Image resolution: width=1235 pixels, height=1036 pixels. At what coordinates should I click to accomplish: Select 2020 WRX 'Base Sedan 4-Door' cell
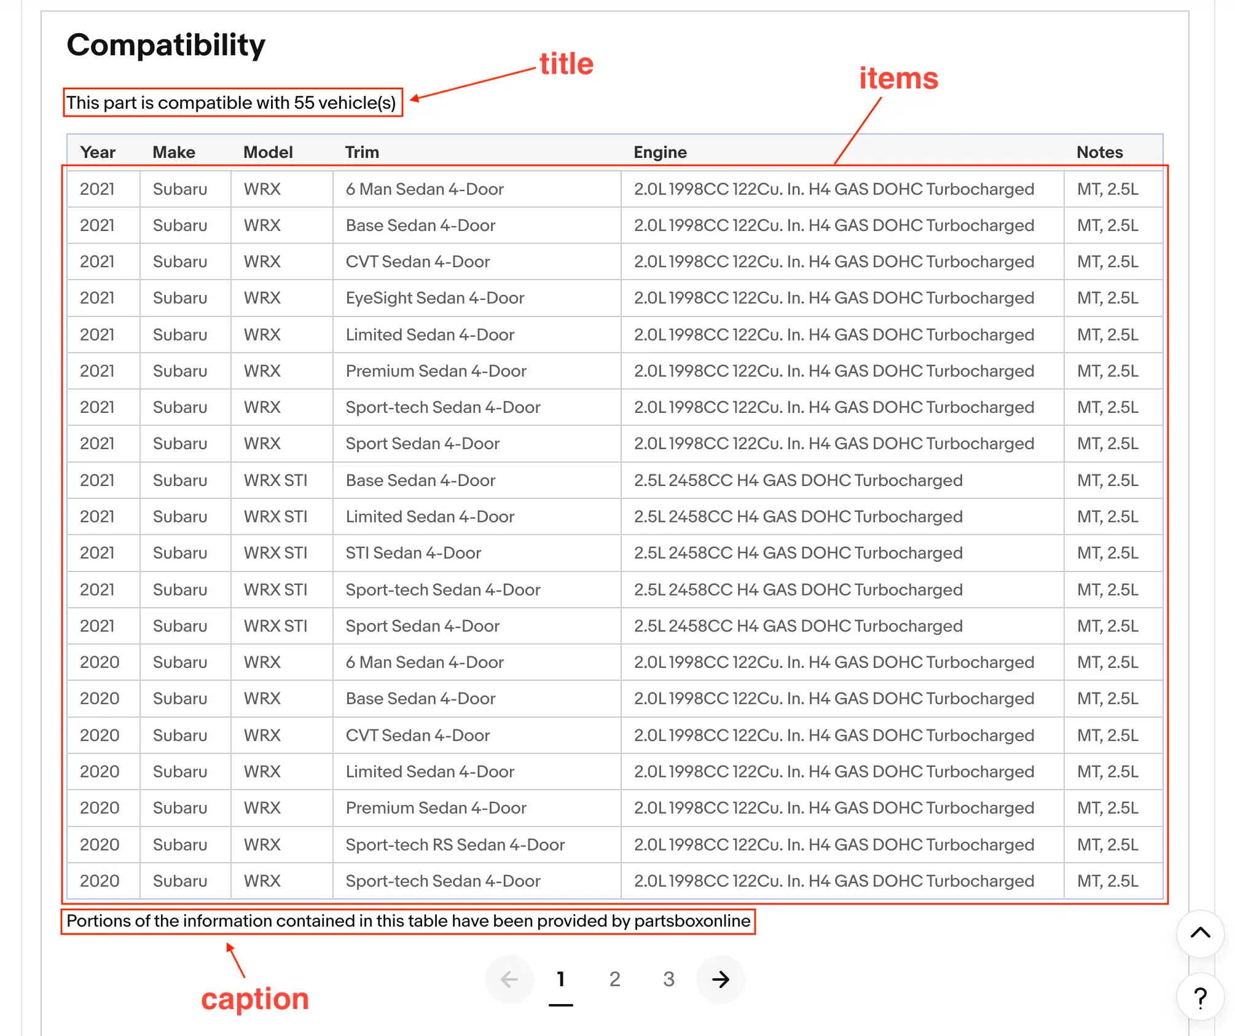click(x=477, y=699)
